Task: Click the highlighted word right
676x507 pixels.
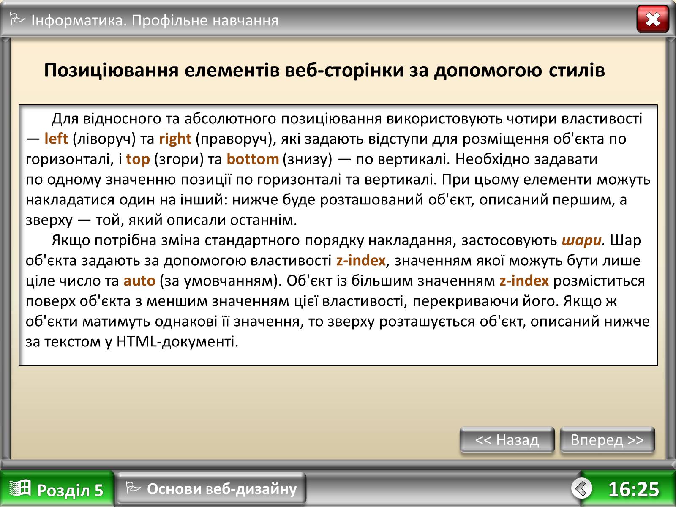Action: pyautogui.click(x=175, y=139)
